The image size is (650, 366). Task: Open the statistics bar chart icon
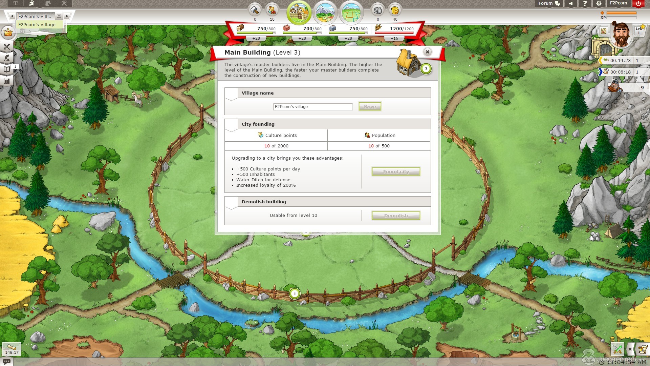7,81
